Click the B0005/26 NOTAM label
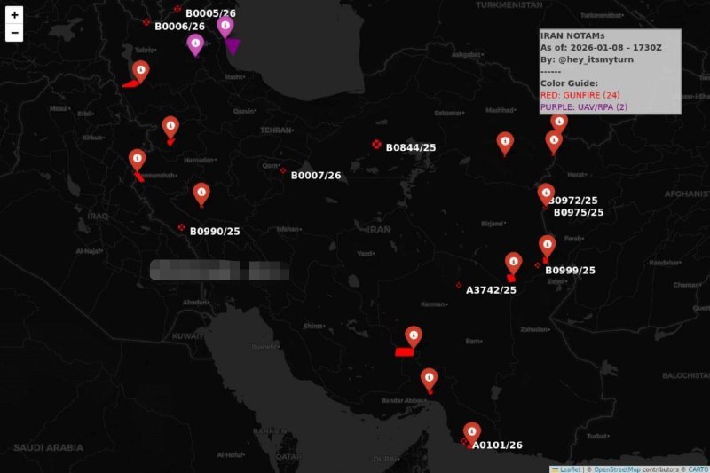This screenshot has height=473, width=710. (210, 13)
